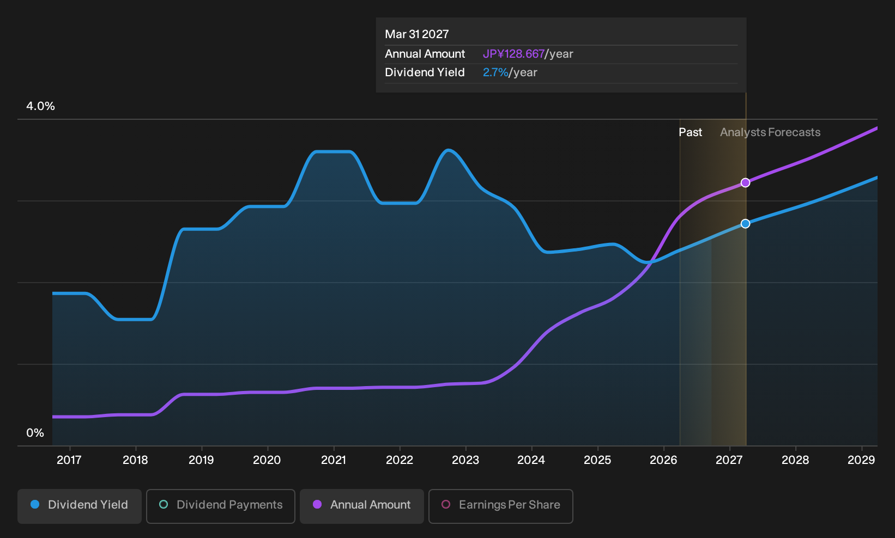Click the 2026 x-axis label
The width and height of the screenshot is (895, 538).
(x=663, y=460)
